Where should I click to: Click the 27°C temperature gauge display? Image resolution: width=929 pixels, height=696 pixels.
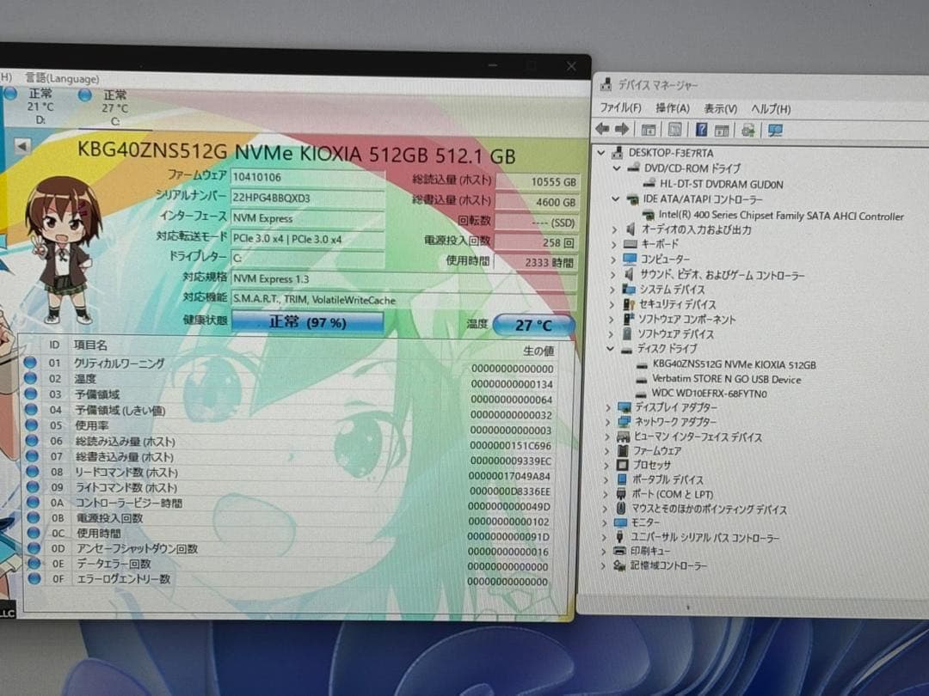[x=534, y=325]
